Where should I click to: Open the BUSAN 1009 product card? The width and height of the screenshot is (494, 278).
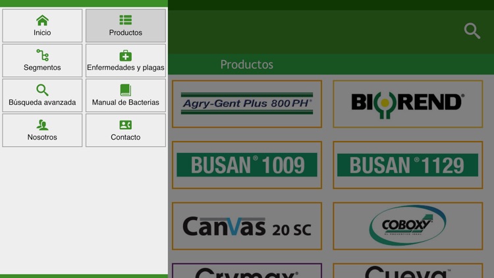247,165
